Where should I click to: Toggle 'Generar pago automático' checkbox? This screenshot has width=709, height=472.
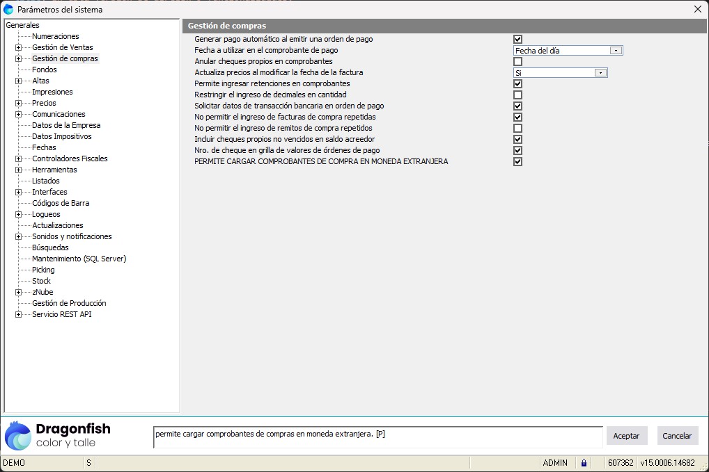point(517,40)
